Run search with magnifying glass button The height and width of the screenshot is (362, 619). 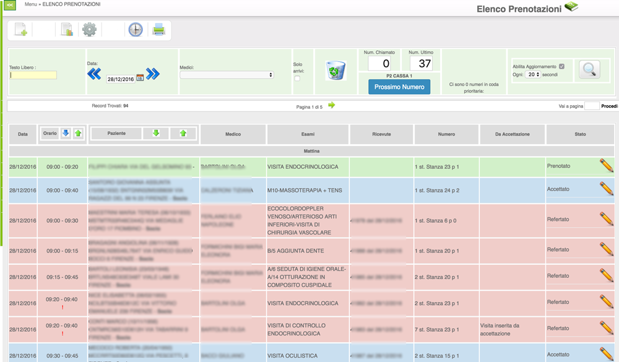click(x=589, y=70)
